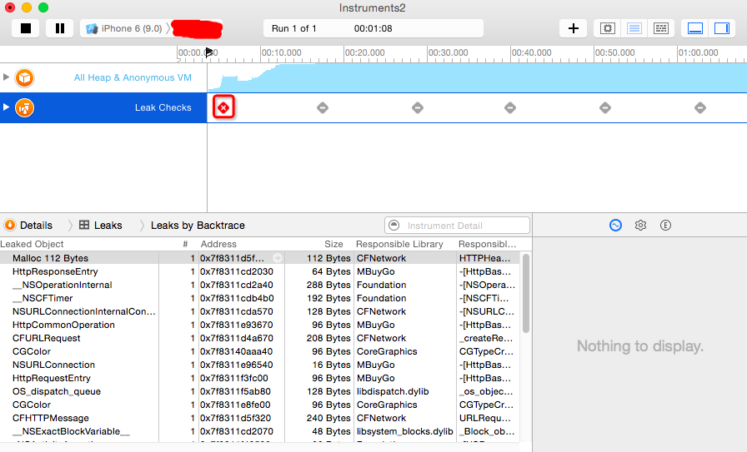Click the libsystem_blocks.dylib library cell
The width and height of the screenshot is (747, 452).
(405, 431)
